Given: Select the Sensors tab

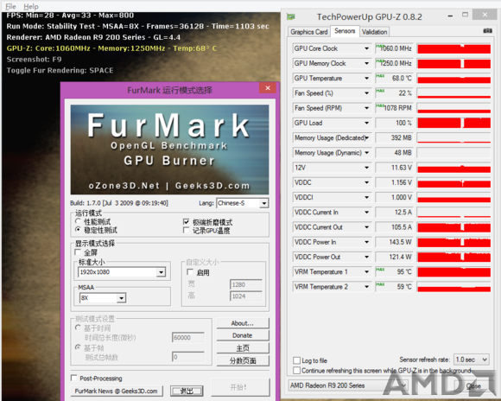Looking at the screenshot, I should pos(345,31).
